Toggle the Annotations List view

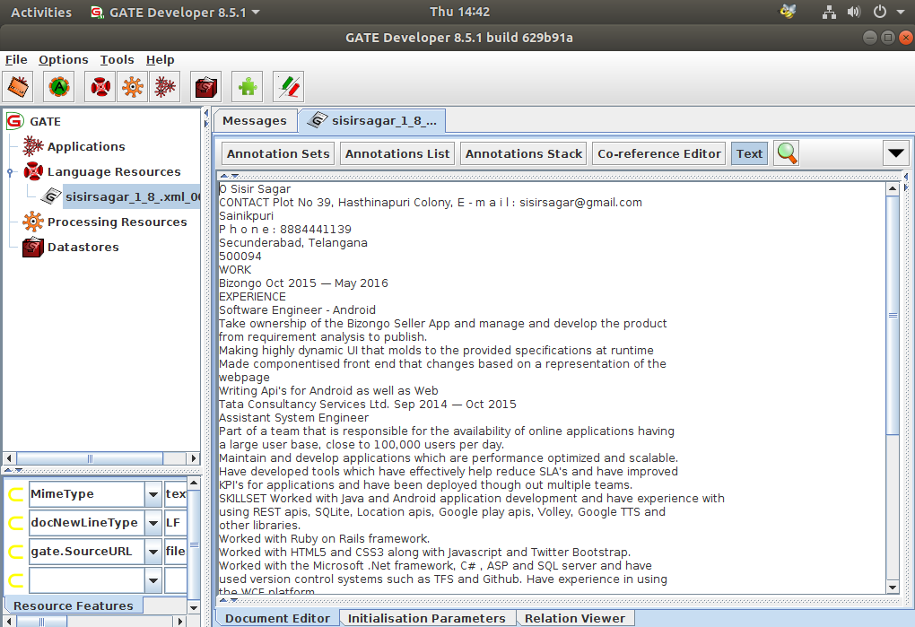tap(397, 153)
